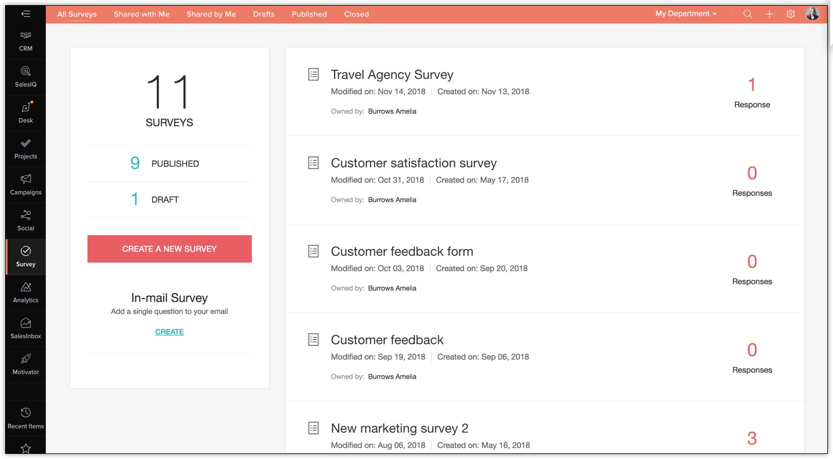
Task: Collapse the left sidebar menu
Action: [26, 14]
